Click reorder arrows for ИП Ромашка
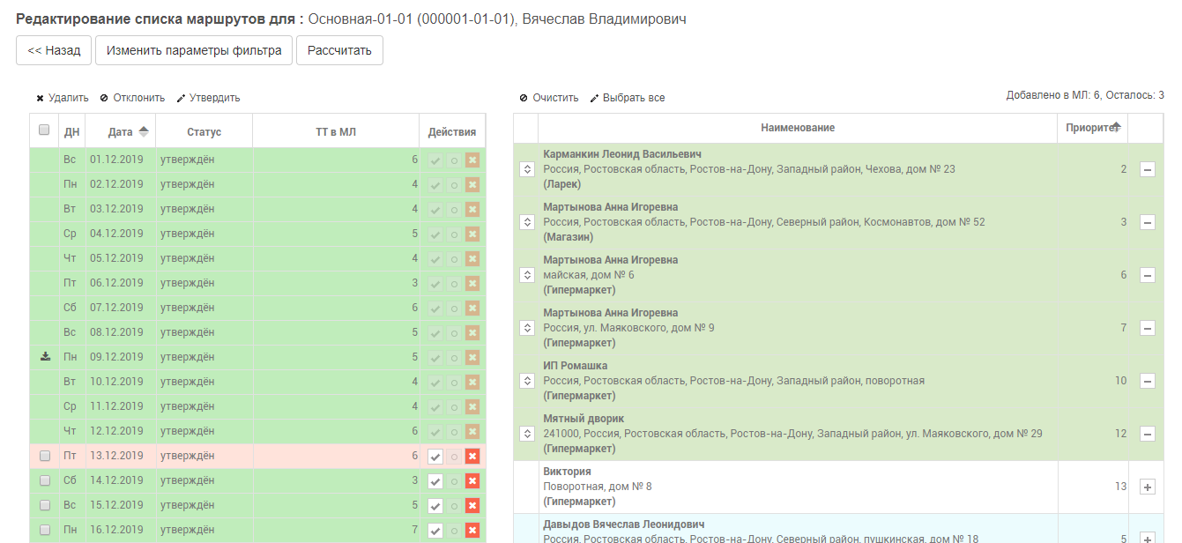1182x543 pixels. tap(527, 381)
